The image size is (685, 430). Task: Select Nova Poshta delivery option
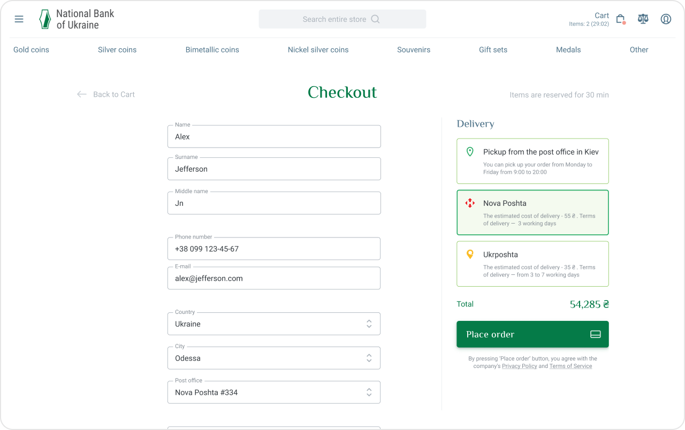(532, 212)
